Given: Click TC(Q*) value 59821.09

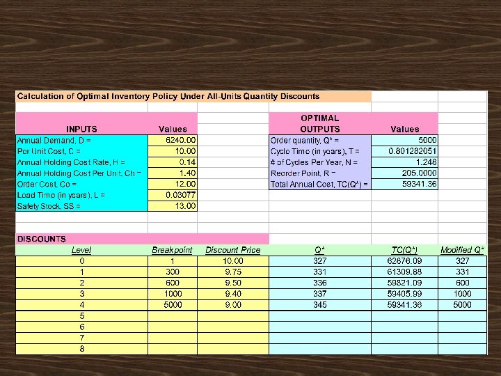Looking at the screenshot, I should 404,283.
